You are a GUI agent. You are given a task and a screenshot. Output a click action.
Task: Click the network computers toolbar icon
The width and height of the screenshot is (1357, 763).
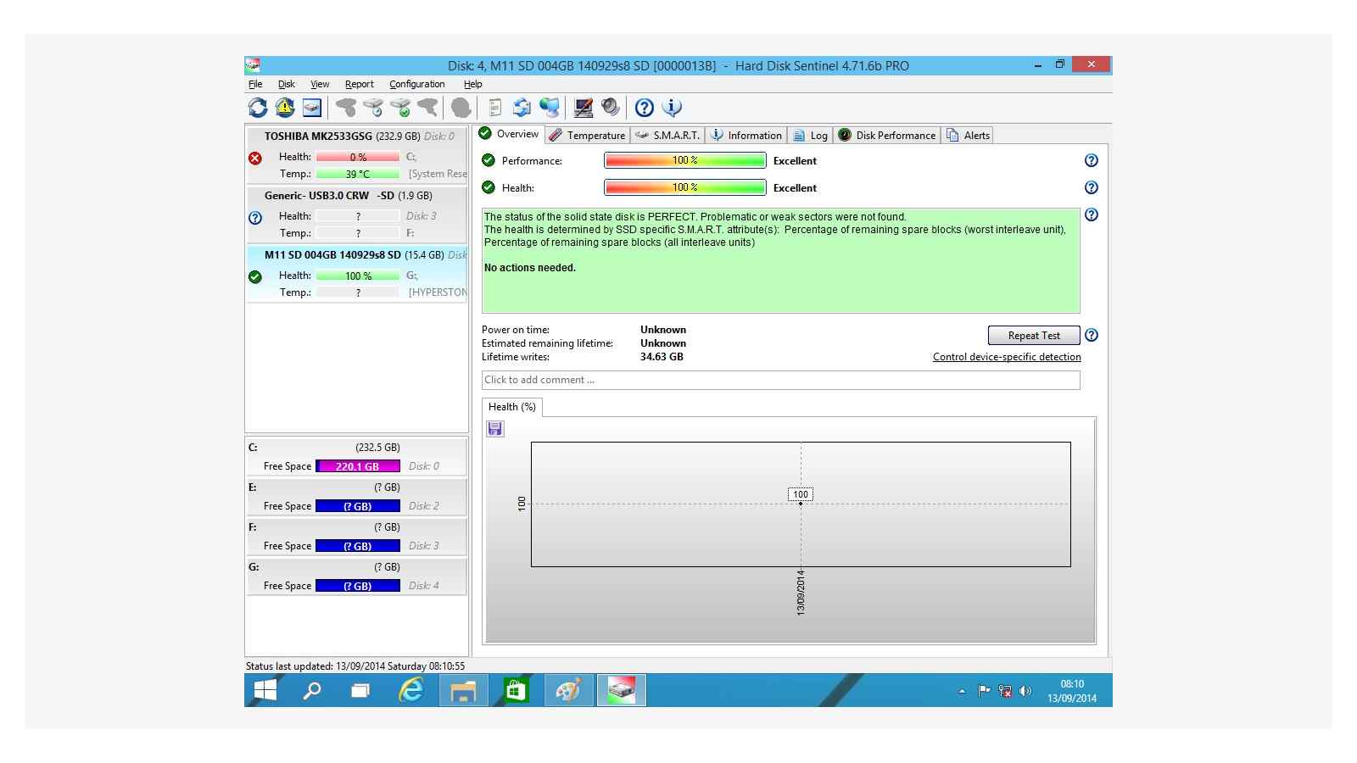pos(550,108)
